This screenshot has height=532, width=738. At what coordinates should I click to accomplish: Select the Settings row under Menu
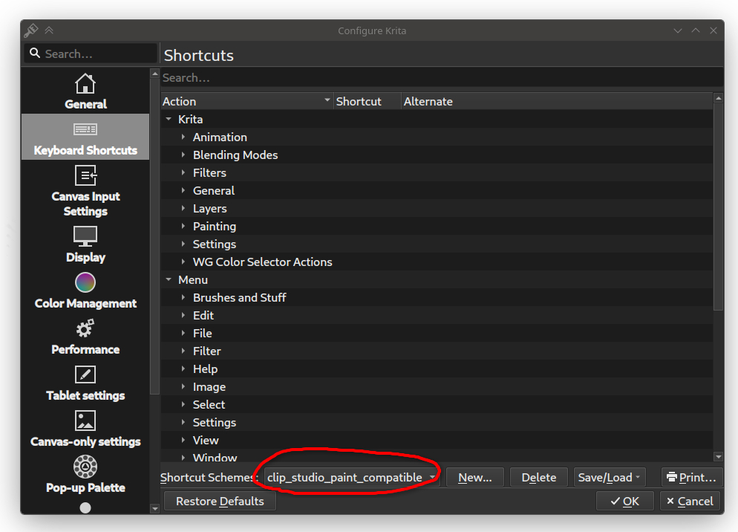coord(437,422)
